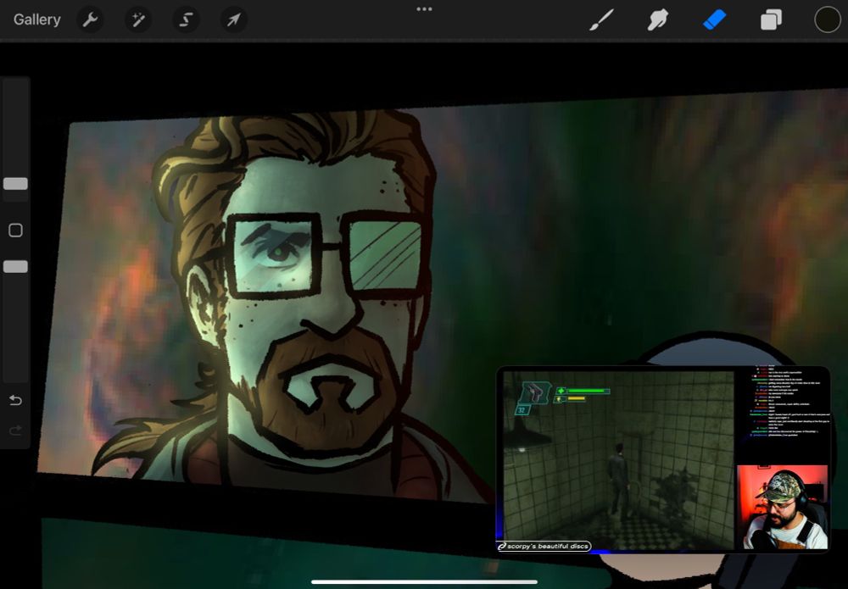Tap the square Modify button in sidebar
Screen dimensions: 848x589
[x=15, y=231]
